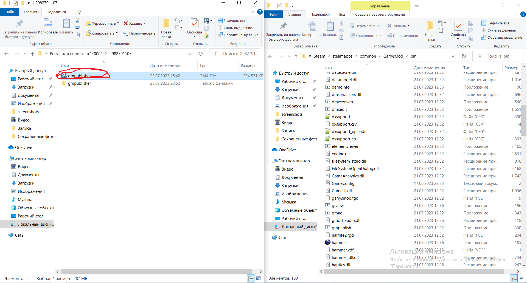
Task: Click Select all in bin window
Action: tap(495, 23)
